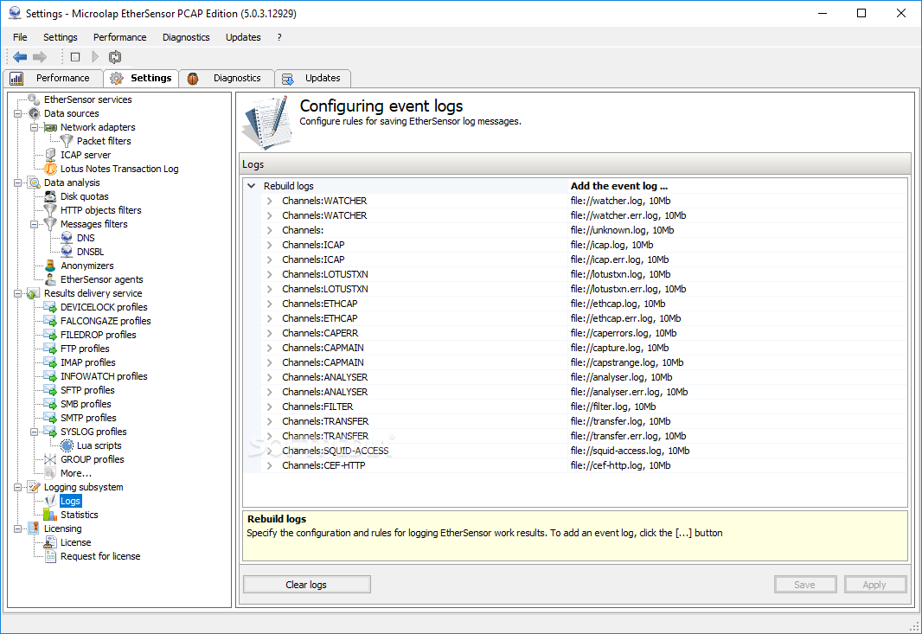Click the forward arrow toolbar icon
This screenshot has width=922, height=634.
tap(40, 57)
